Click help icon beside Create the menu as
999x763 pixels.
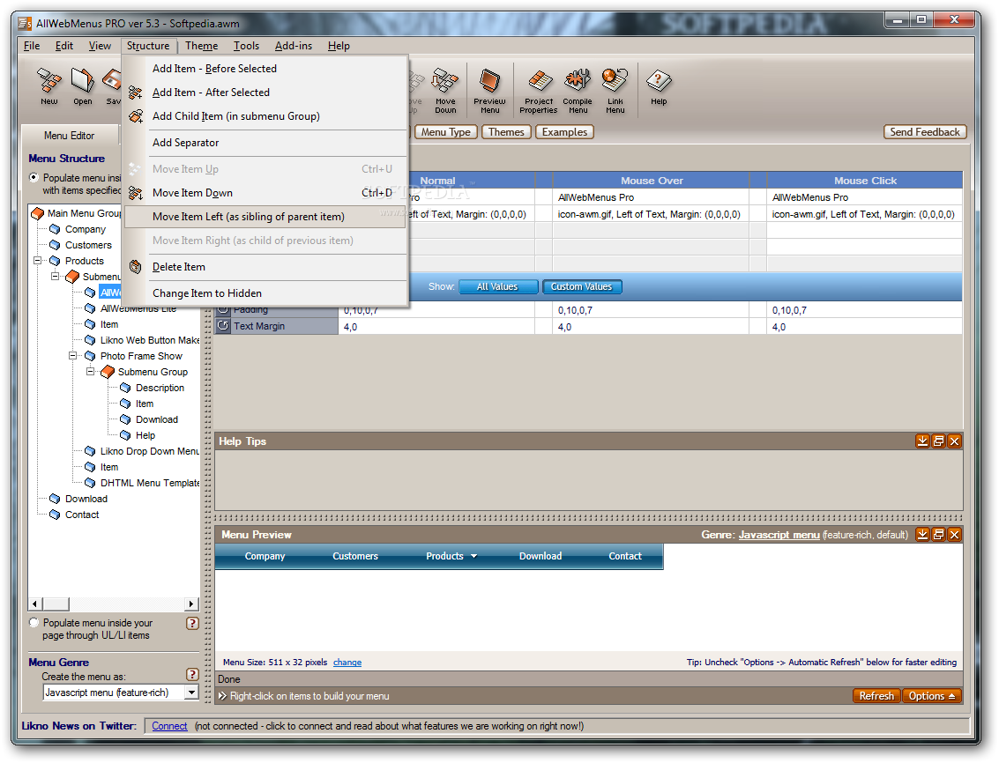[x=192, y=675]
